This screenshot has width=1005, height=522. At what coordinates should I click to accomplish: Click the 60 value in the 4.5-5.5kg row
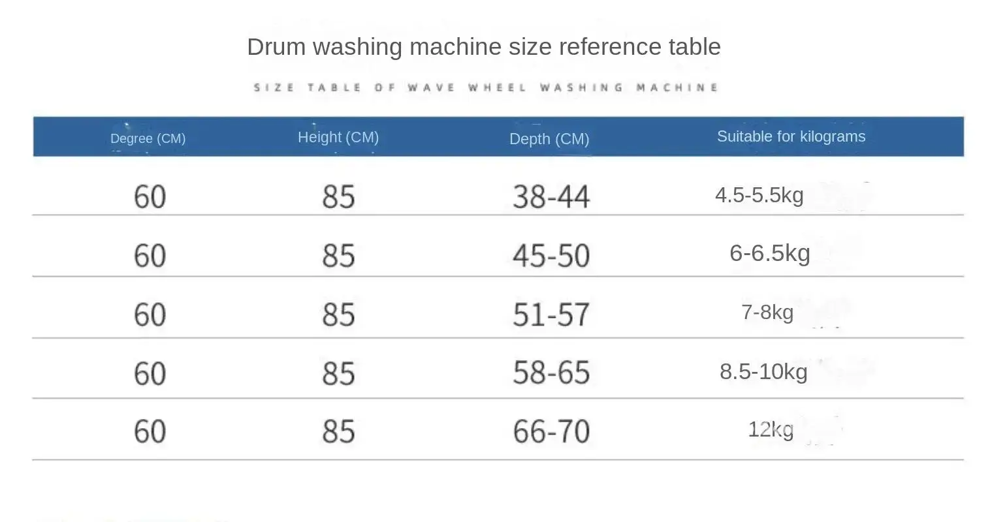[150, 196]
